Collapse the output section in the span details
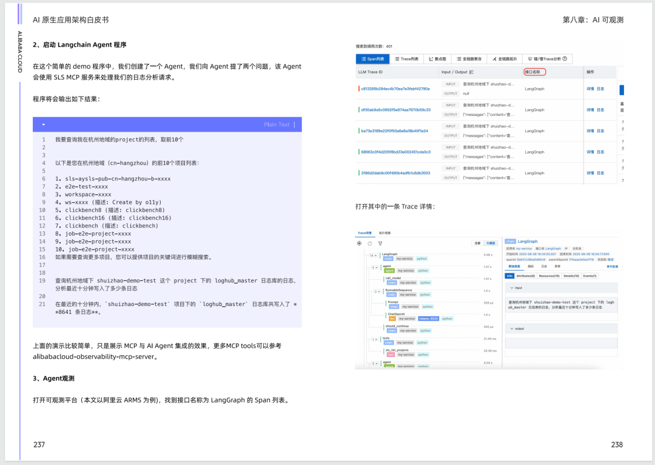 pyautogui.click(x=512, y=328)
